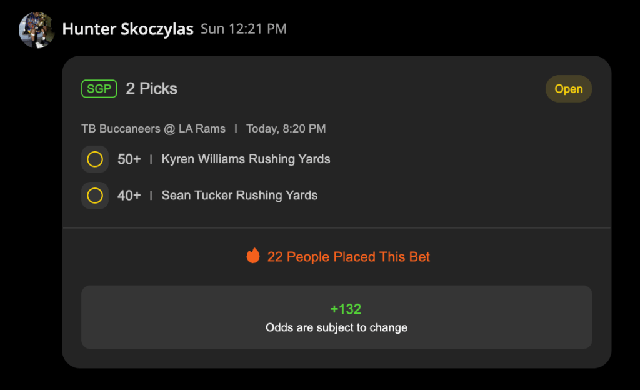
Task: Click the Kyren Williams pick status circle
Action: point(95,159)
